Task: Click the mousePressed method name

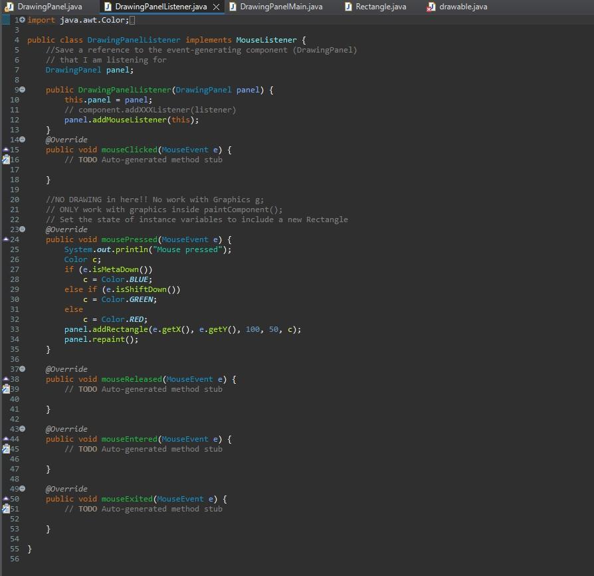Action: pyautogui.click(x=129, y=239)
